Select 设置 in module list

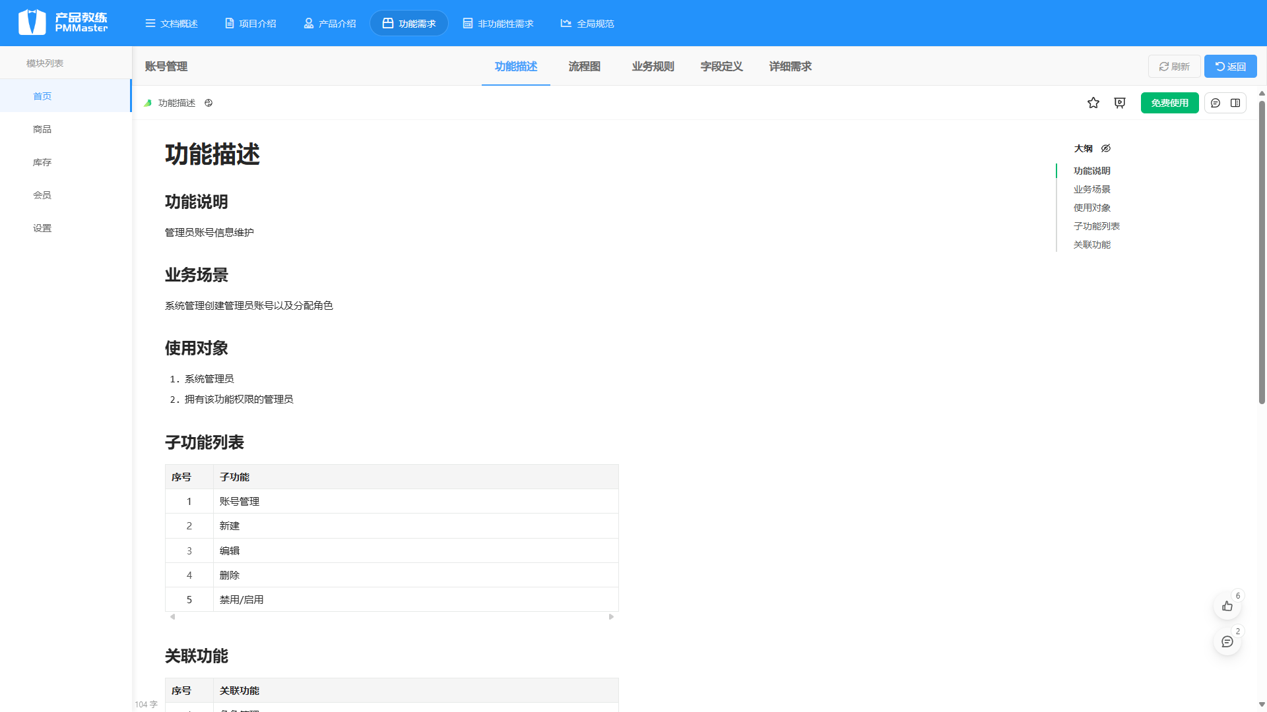65,228
